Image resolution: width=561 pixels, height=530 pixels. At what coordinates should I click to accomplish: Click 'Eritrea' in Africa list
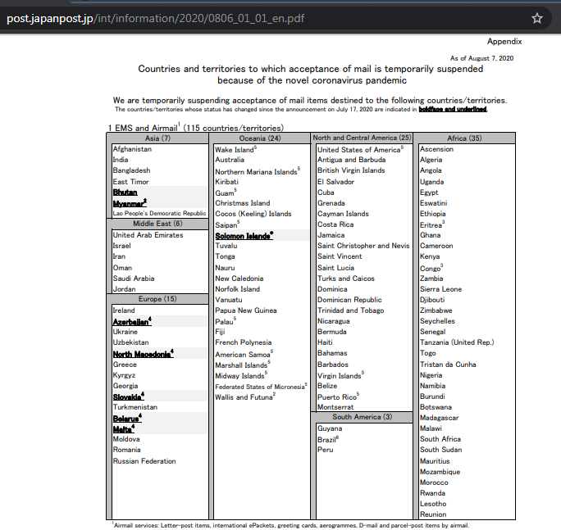pos(432,224)
